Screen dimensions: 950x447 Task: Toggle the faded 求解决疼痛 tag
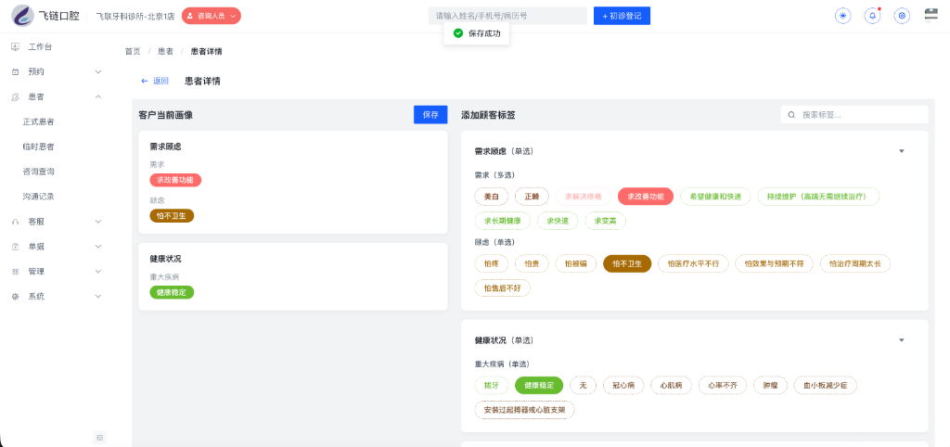pos(583,197)
